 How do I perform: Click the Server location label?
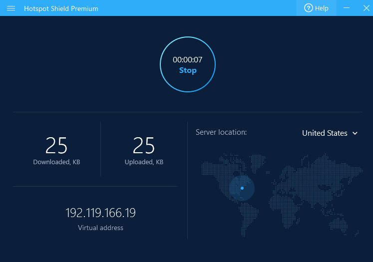(221, 132)
